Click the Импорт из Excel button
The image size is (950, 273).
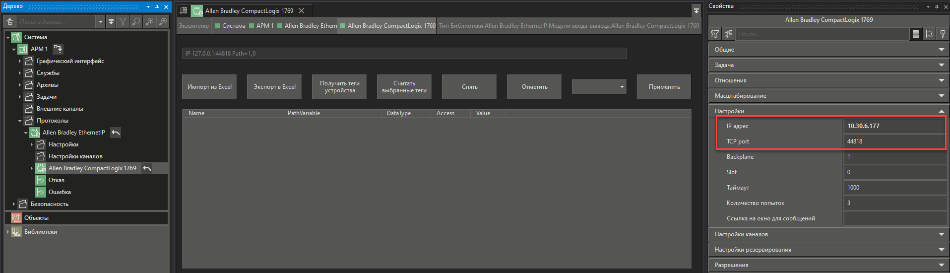click(209, 87)
